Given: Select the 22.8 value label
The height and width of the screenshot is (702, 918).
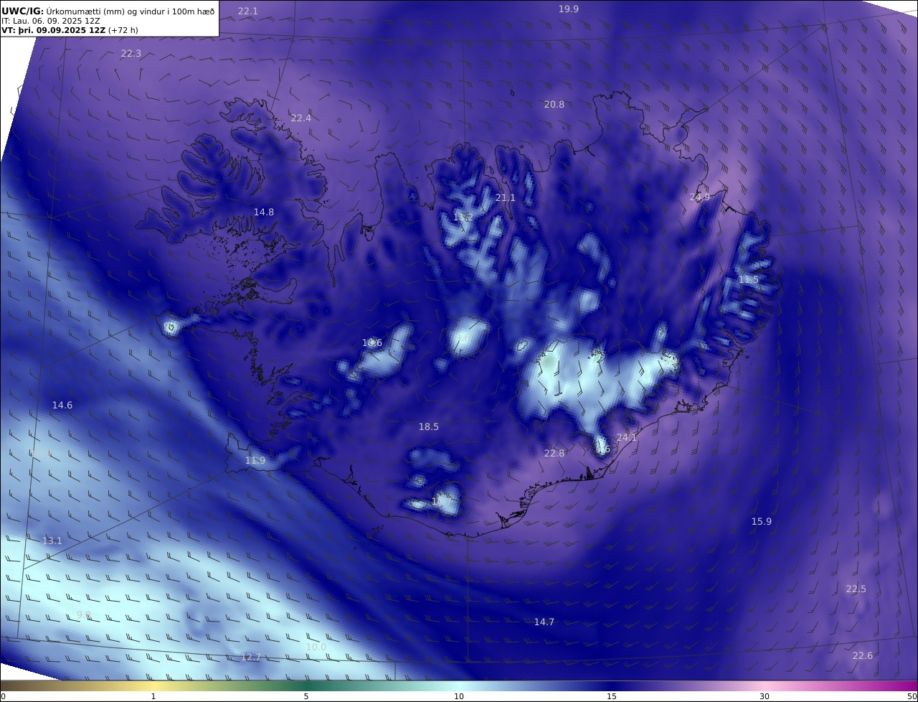Looking at the screenshot, I should pyautogui.click(x=554, y=454).
